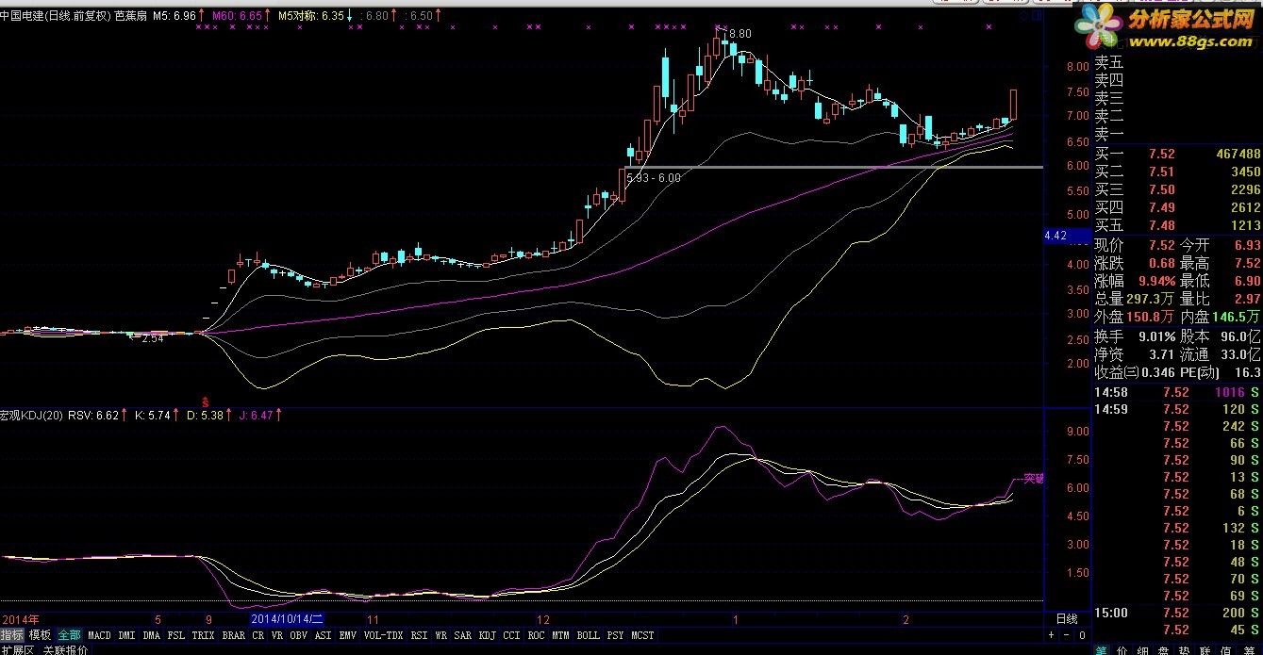1263x655 pixels.
Task: Select the 值 tab in trade panel
Action: pos(1226,649)
